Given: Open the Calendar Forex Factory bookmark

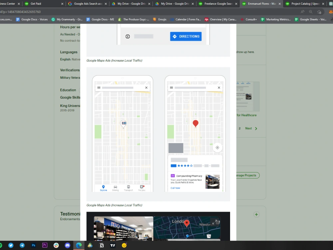Looking at the screenshot, I should point(185,19).
